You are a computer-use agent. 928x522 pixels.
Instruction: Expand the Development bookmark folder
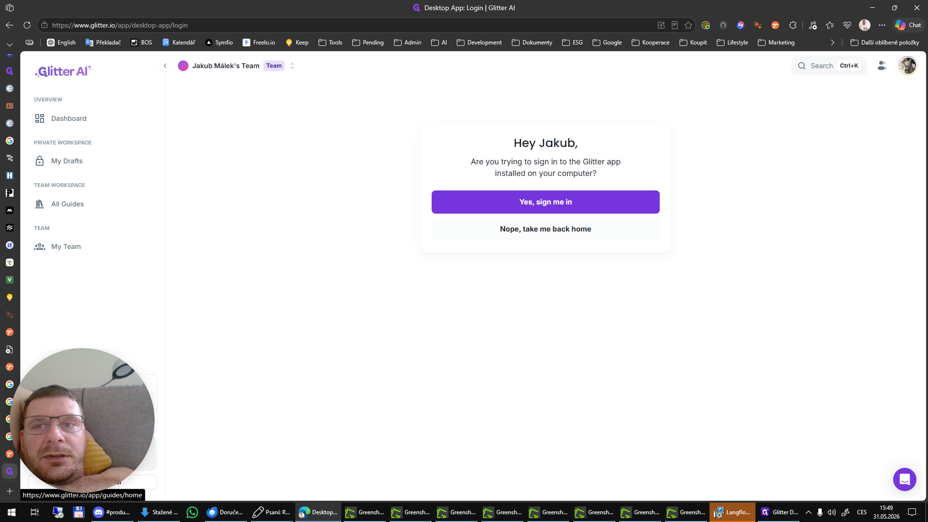[479, 43]
